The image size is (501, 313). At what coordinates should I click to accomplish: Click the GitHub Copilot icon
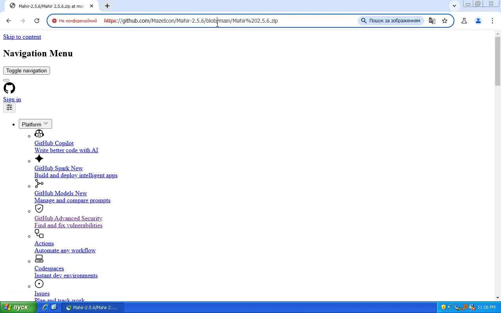[x=39, y=134]
